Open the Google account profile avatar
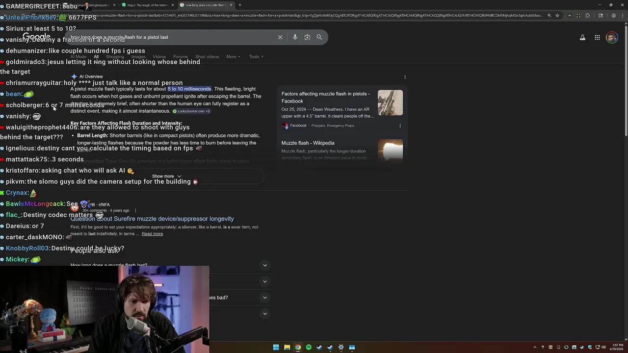This screenshot has height=353, width=628. (612, 37)
